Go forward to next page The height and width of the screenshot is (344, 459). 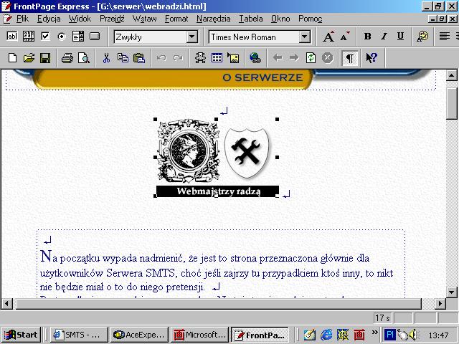coord(294,58)
